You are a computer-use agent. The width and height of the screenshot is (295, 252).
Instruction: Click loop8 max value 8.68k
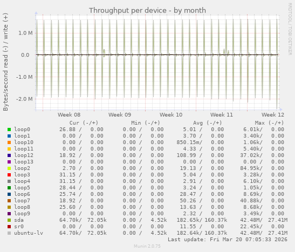click(x=251, y=207)
